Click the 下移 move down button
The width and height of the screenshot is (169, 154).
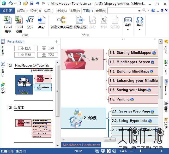pyautogui.click(x=47, y=55)
